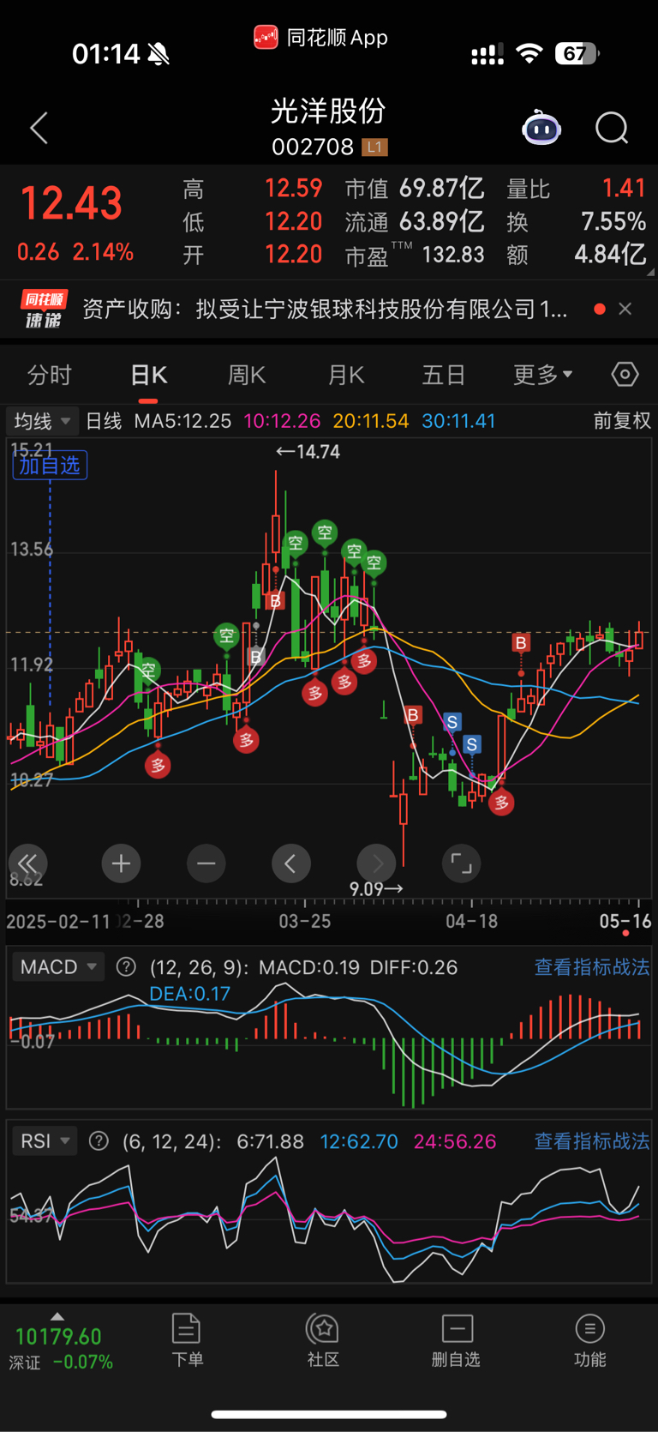The image size is (658, 1432).
Task: Open RSI help question mark
Action: 99,1141
